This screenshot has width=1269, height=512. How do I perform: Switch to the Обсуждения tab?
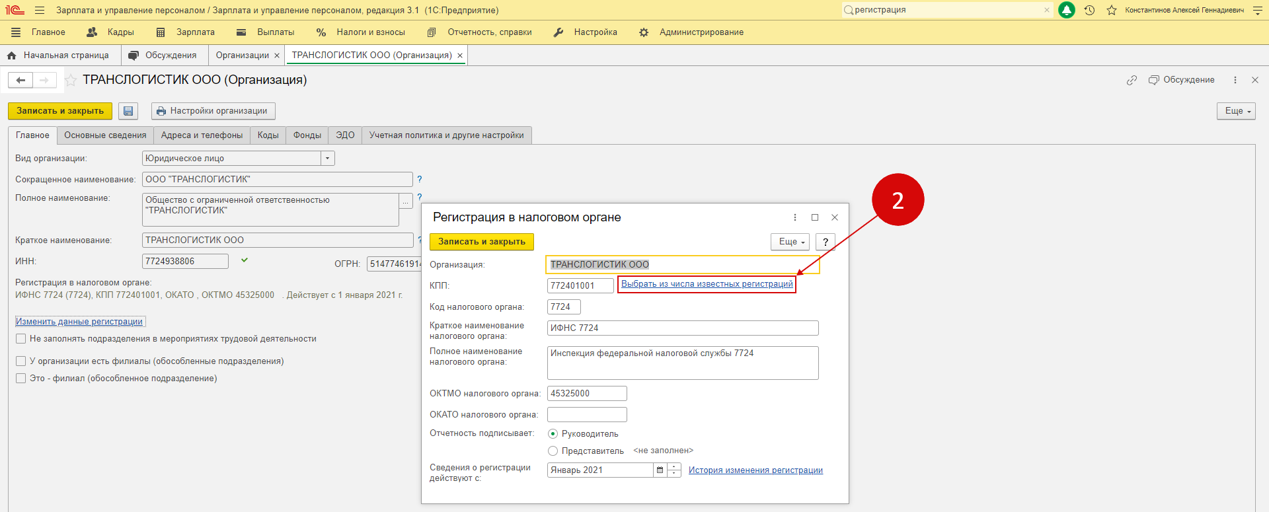pos(163,55)
